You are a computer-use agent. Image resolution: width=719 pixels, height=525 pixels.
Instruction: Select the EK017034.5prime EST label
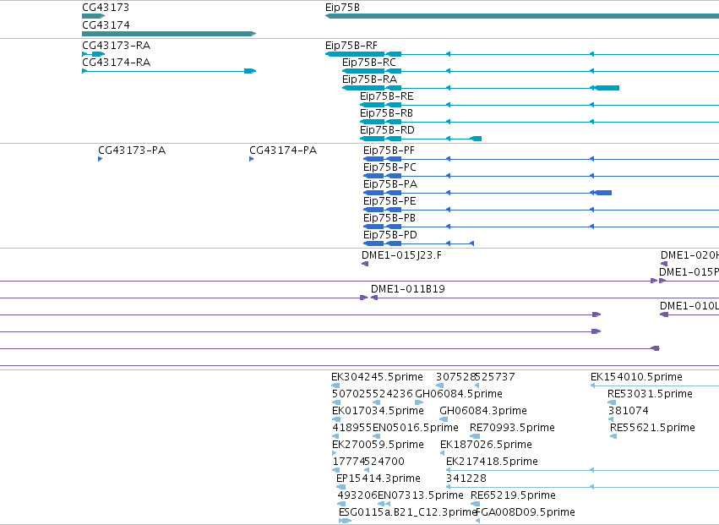[378, 411]
